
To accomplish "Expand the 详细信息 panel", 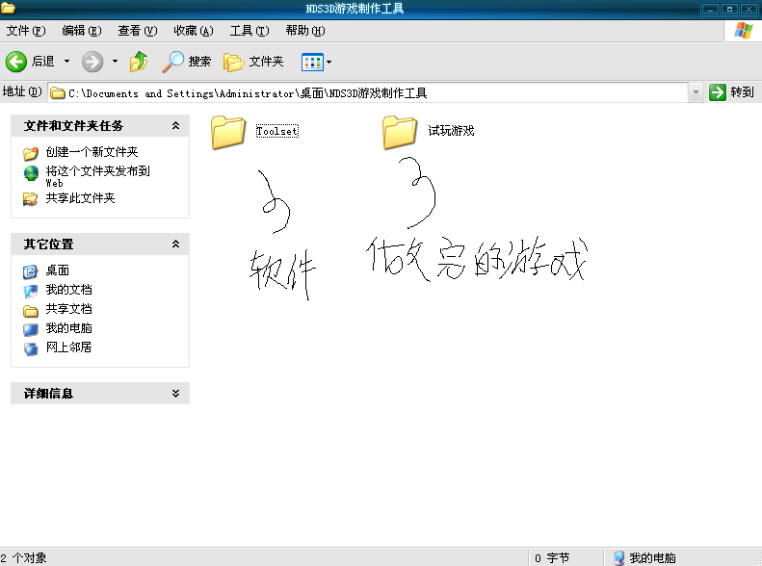I will (x=175, y=393).
